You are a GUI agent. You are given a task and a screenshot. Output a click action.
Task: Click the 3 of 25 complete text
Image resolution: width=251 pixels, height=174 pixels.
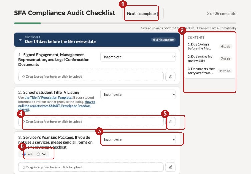222,14
